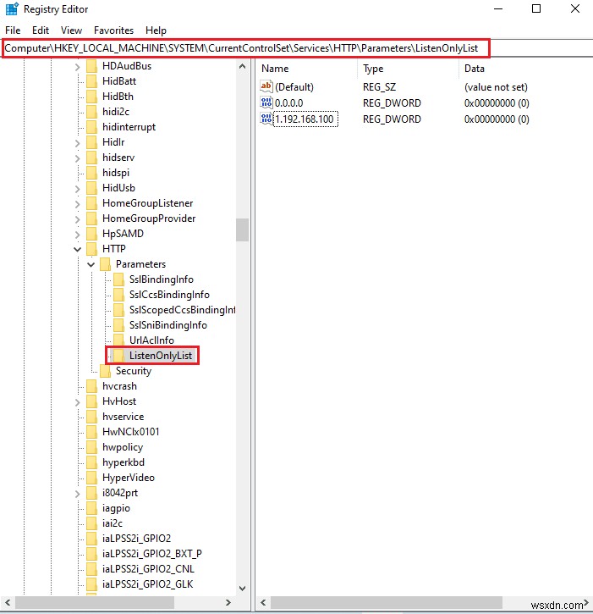Select the 0.0.0.0 value name

tap(289, 103)
